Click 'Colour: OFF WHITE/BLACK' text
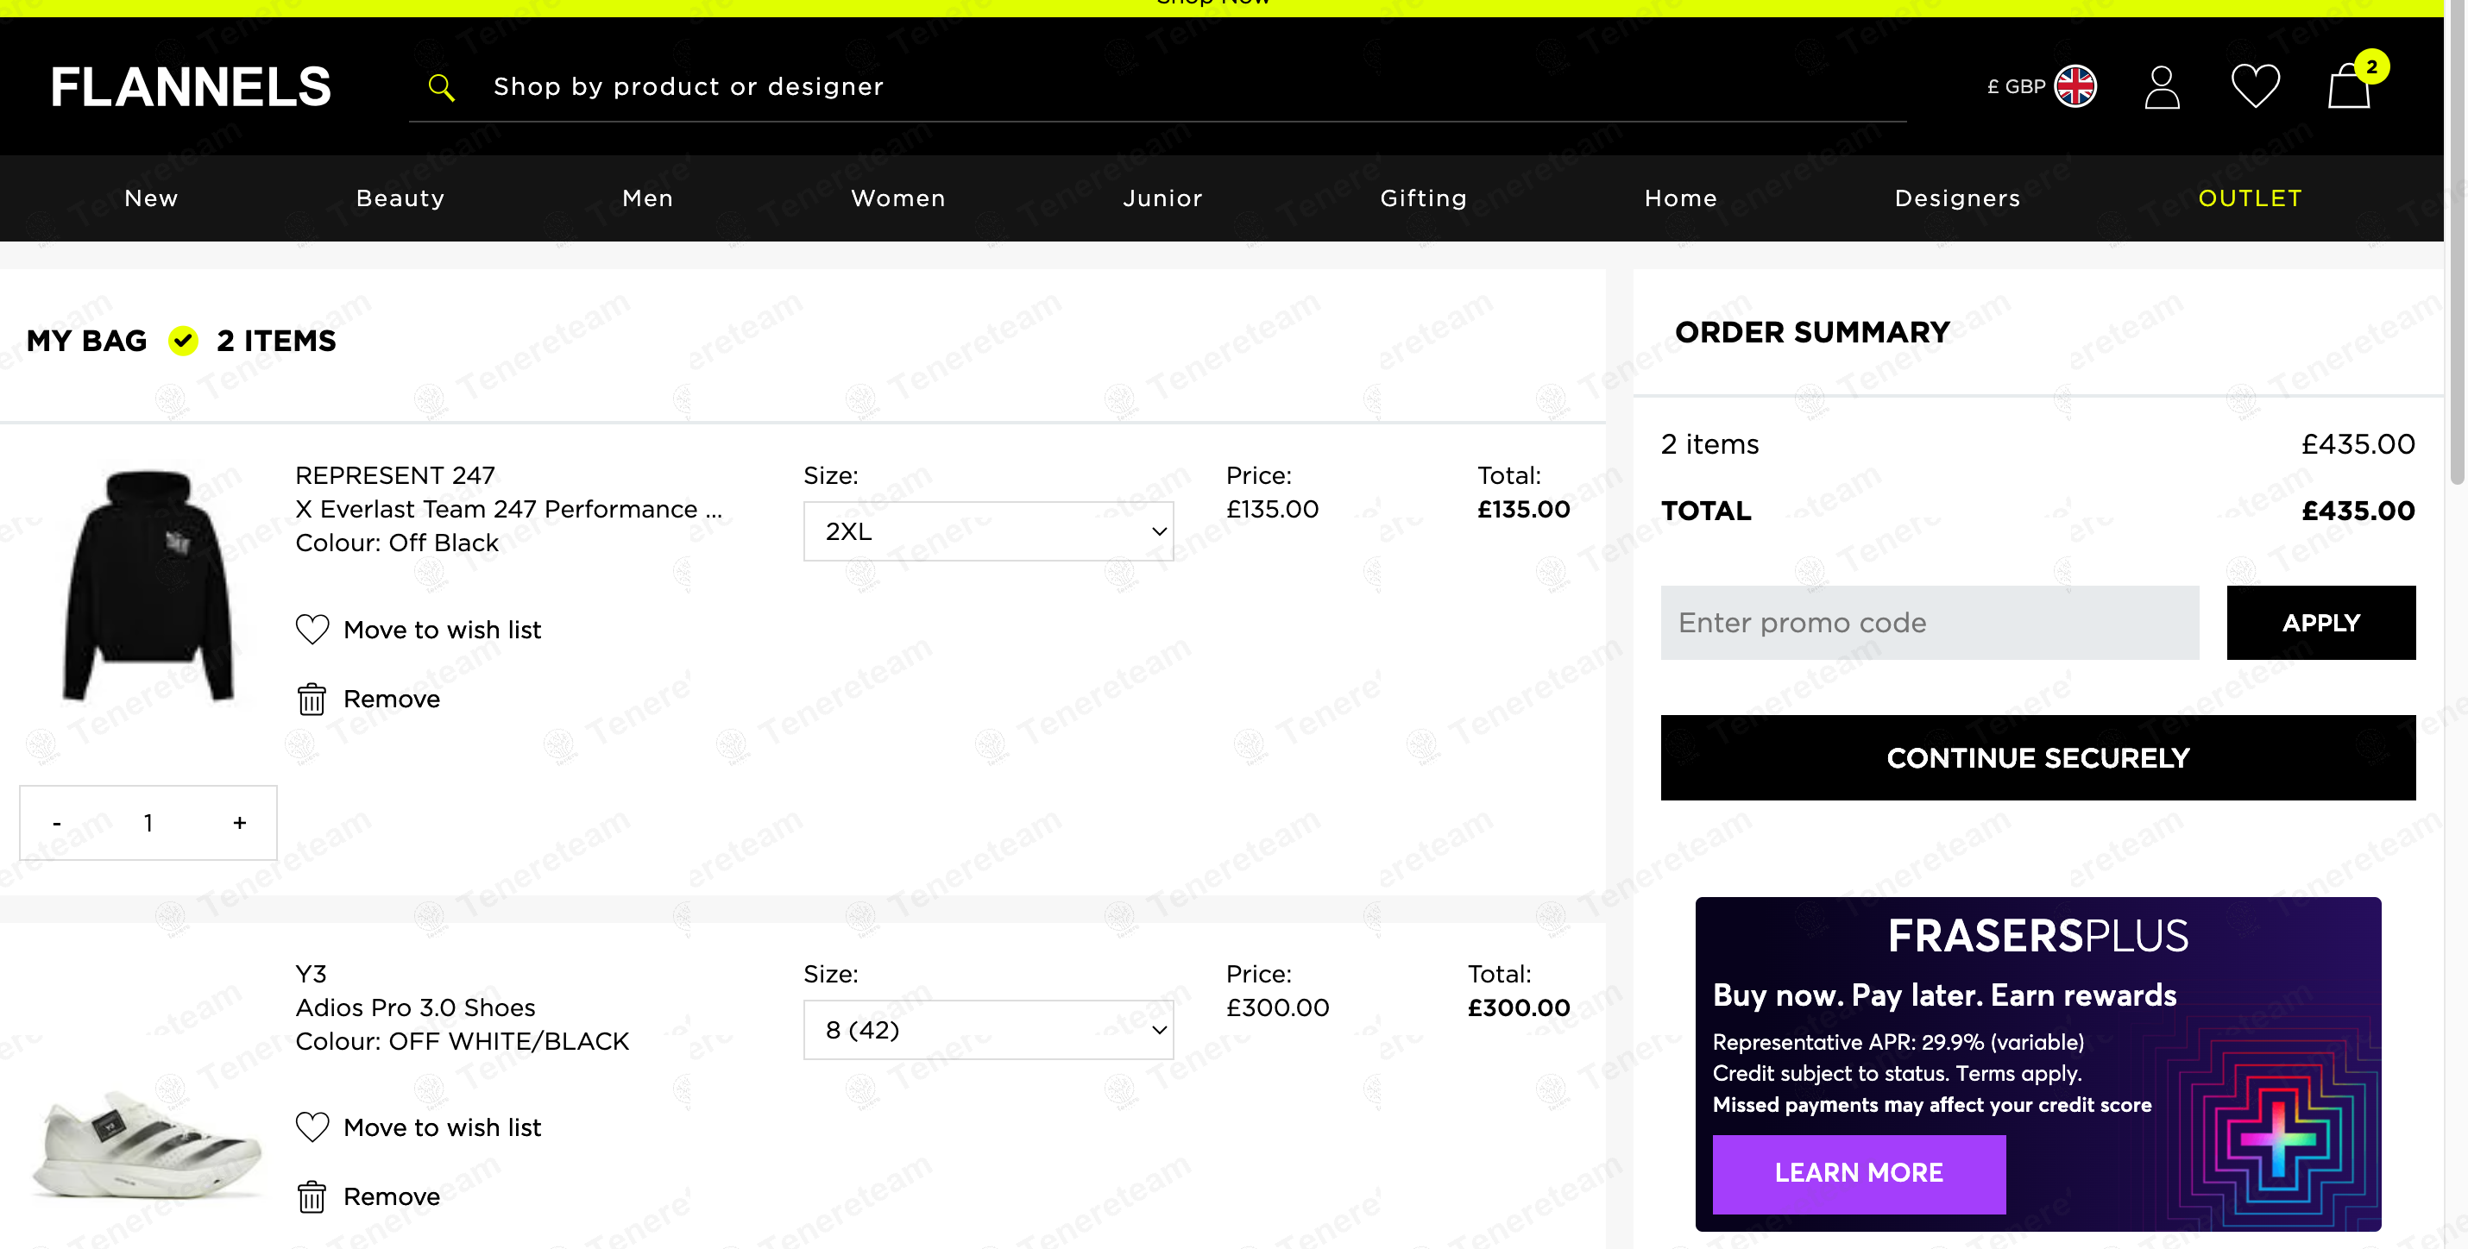Viewport: 2468px width, 1249px height. pos(462,1041)
